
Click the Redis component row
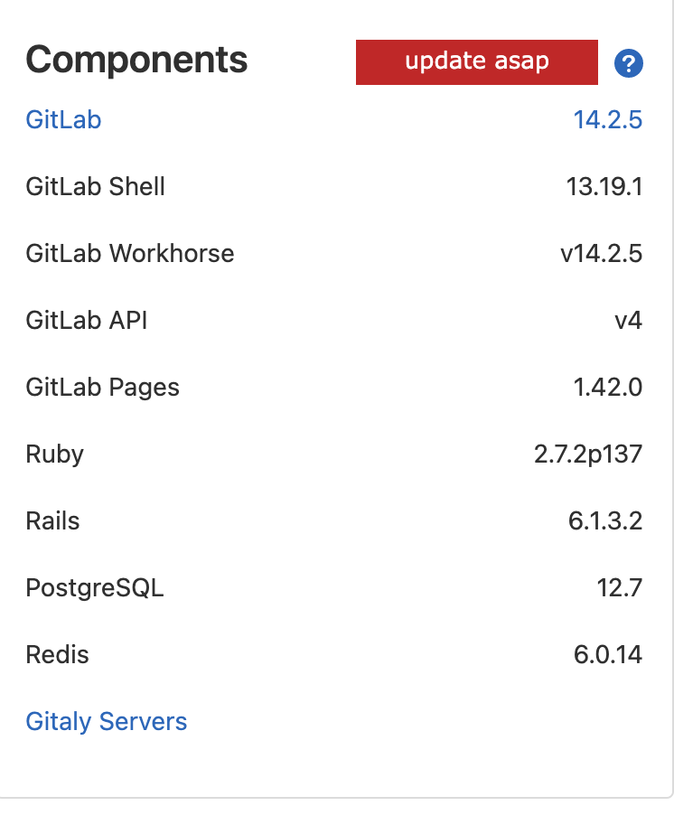57,654
